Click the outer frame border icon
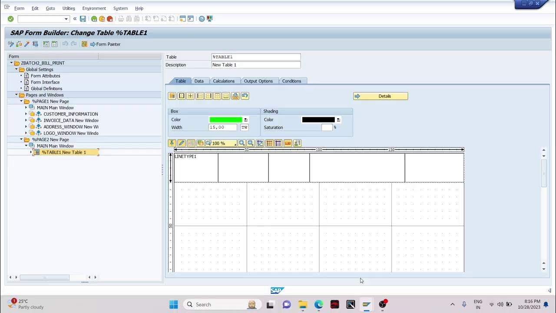The width and height of the screenshot is (556, 313). (x=182, y=96)
